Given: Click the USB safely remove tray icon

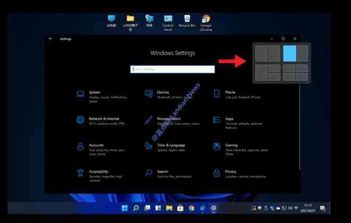Looking at the screenshot, I should [266, 208].
